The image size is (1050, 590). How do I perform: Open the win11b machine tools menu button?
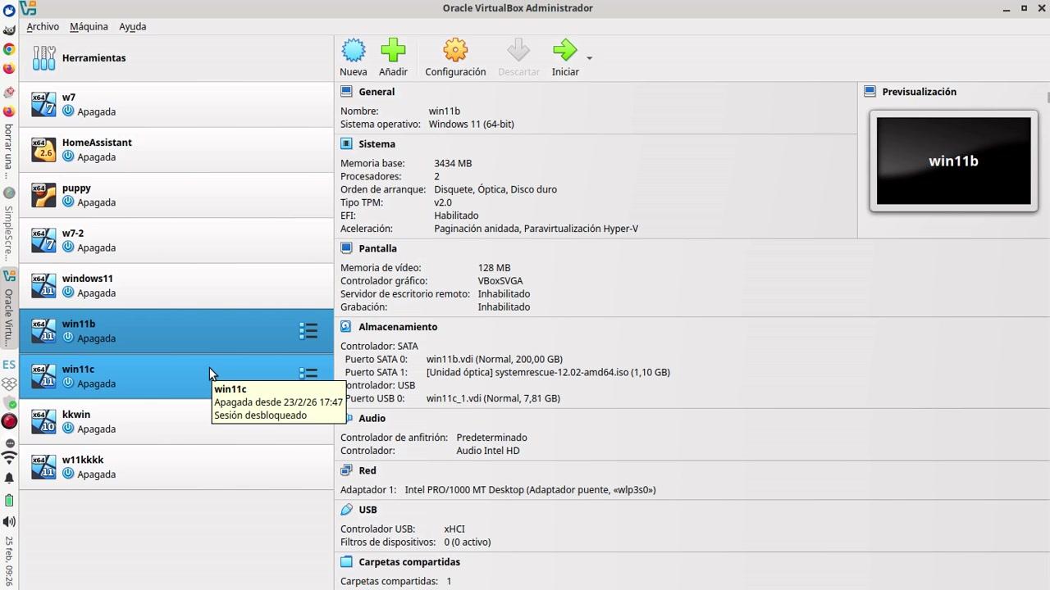tap(308, 331)
